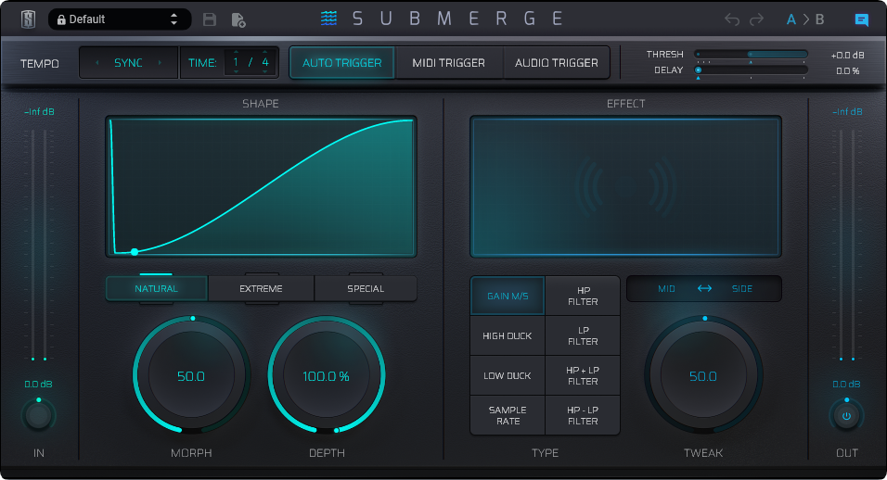Select Auto Trigger mode
The height and width of the screenshot is (480, 887).
tap(341, 63)
